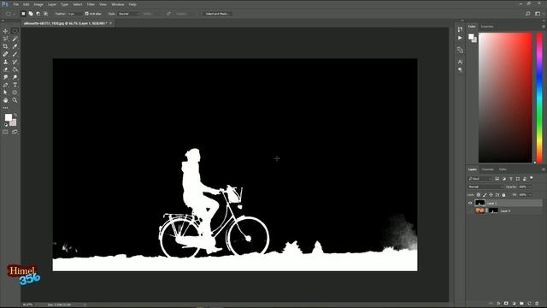
Task: Switch to the Channels tab
Action: 488,169
